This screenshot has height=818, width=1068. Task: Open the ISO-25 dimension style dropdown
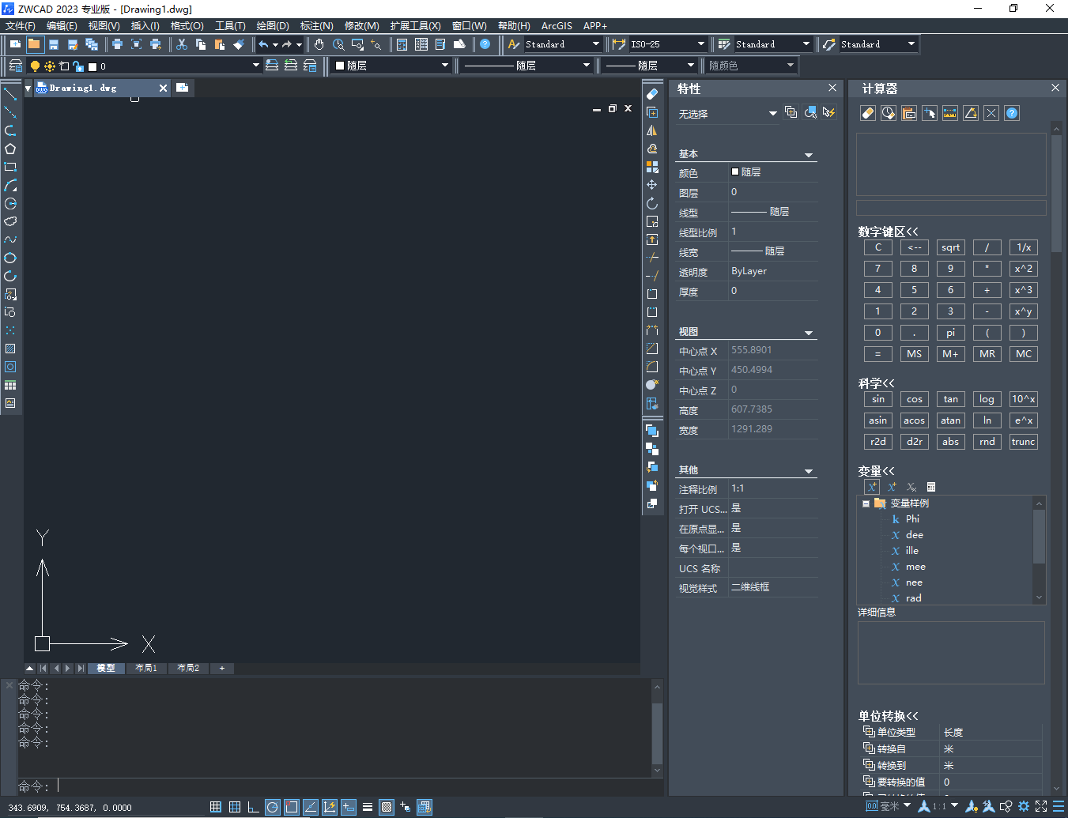tap(700, 44)
